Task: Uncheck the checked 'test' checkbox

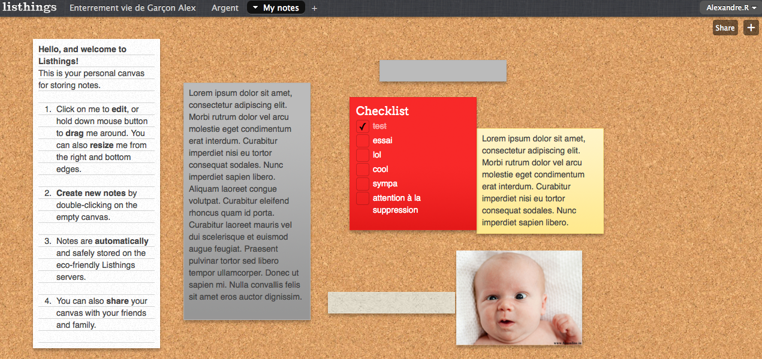Action: coord(362,126)
